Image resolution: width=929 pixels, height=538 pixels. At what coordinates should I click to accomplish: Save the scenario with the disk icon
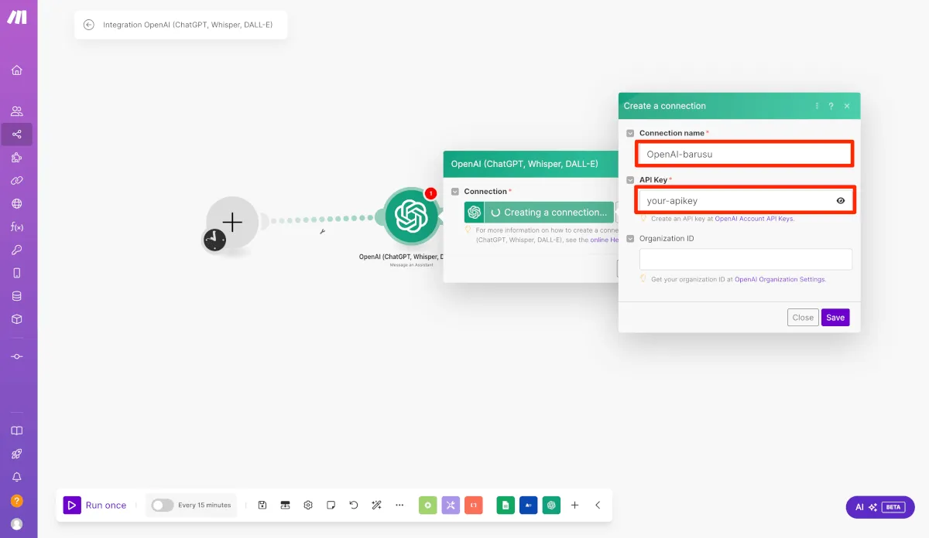coord(262,505)
